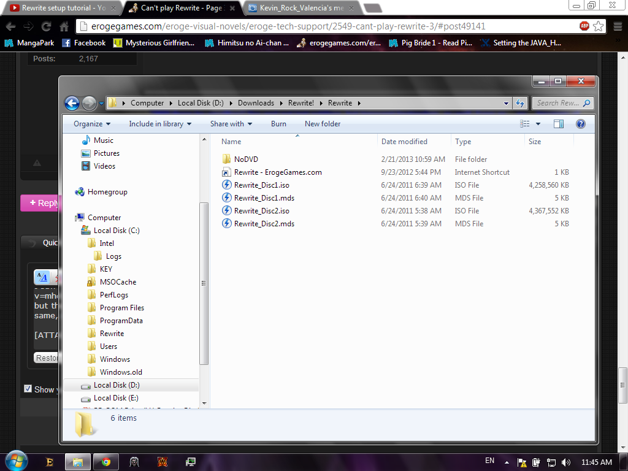This screenshot has width=628, height=471.
Task: Toggle the preview pane icon
Action: 558,124
